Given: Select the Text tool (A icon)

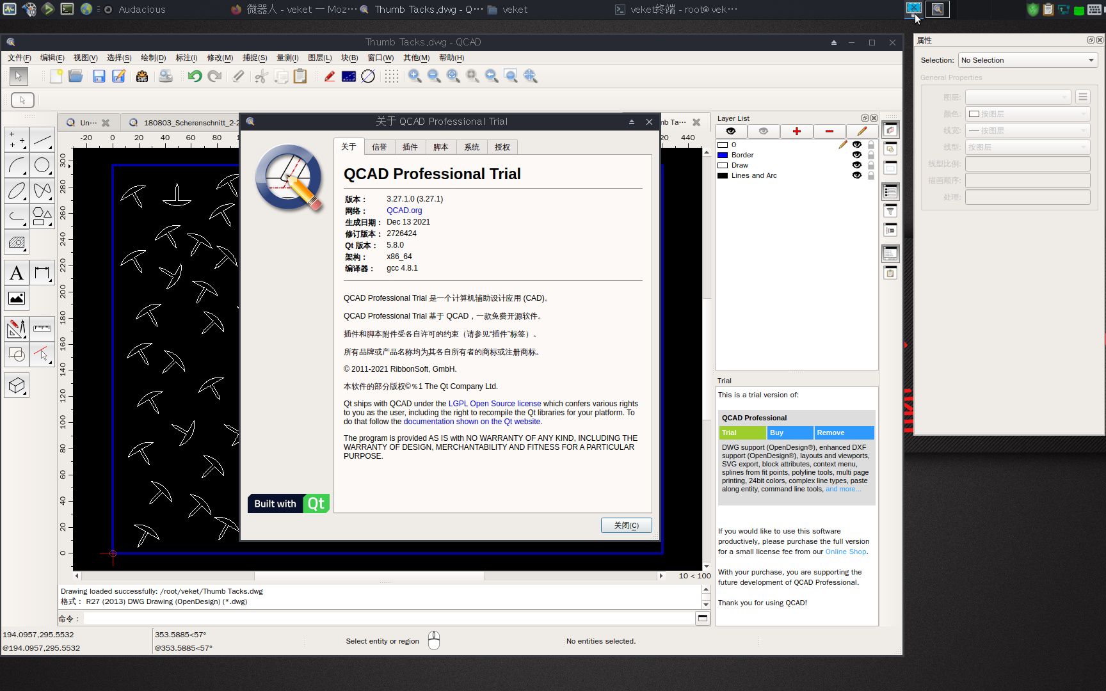Looking at the screenshot, I should point(17,273).
